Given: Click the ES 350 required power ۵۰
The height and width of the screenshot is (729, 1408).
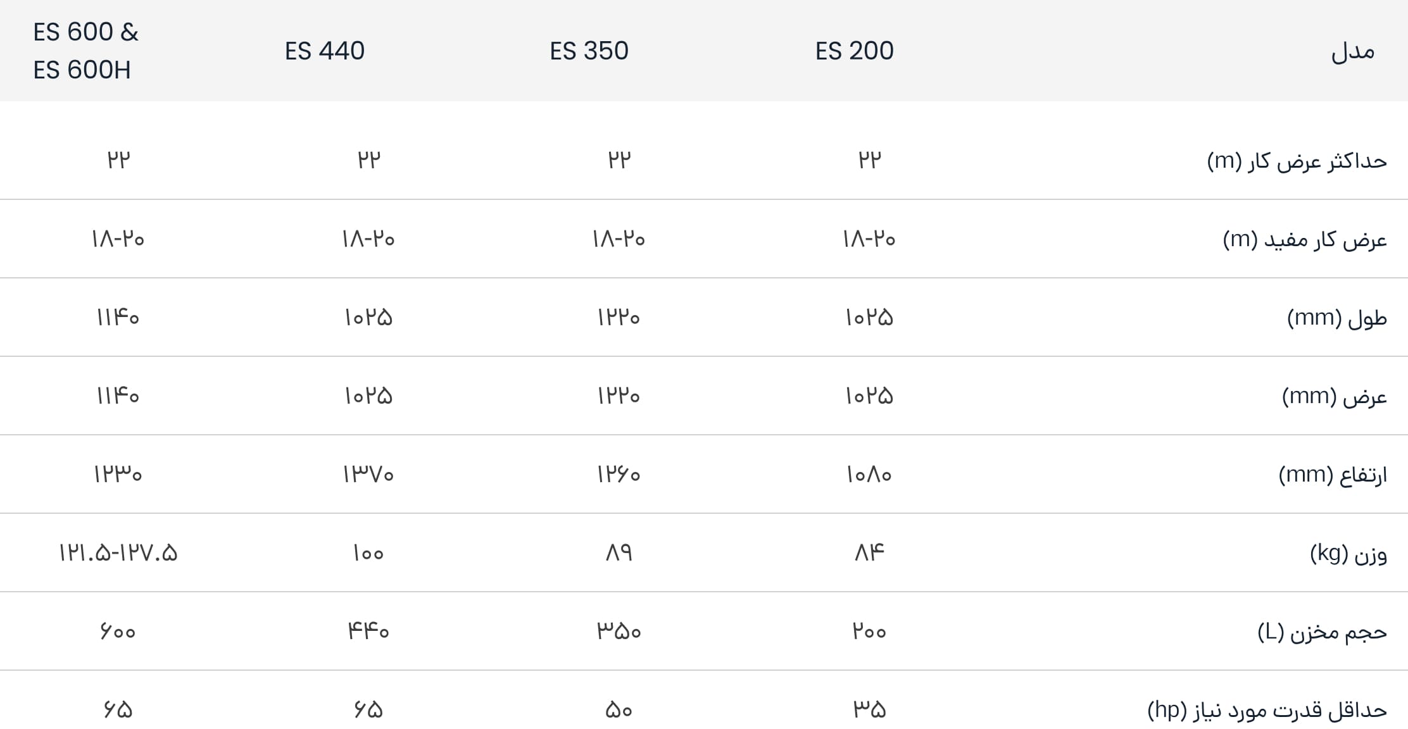Looking at the screenshot, I should 619,710.
